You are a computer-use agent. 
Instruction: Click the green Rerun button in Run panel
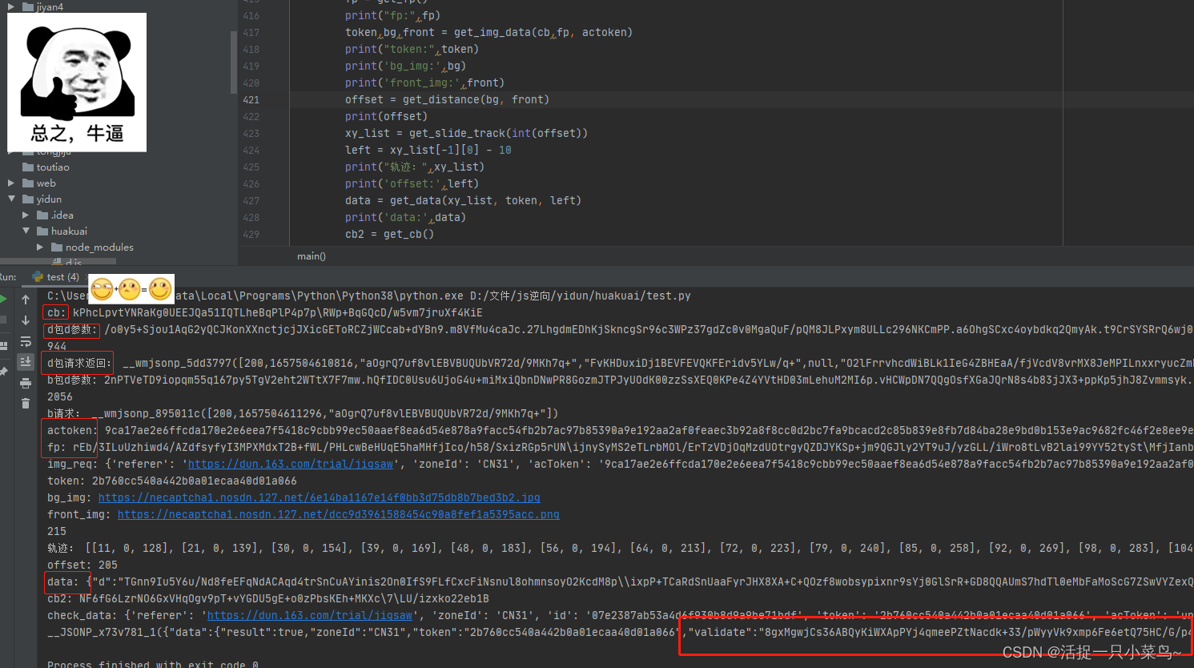tap(3, 299)
